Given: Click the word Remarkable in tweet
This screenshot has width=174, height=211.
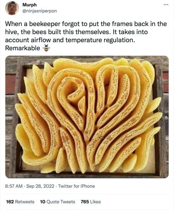Looking at the screenshot, I should tap(22, 48).
